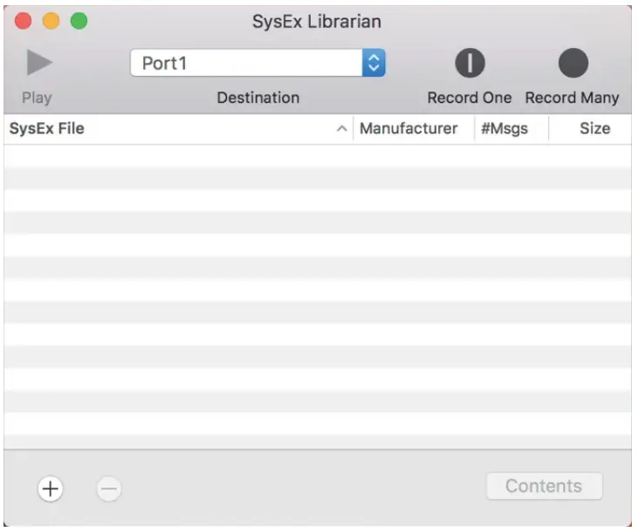Click the Play label under the triangle
638x532 pixels.
click(37, 98)
